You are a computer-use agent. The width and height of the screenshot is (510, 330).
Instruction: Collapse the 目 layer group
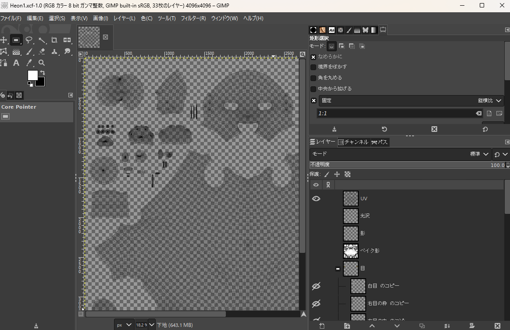[338, 269]
